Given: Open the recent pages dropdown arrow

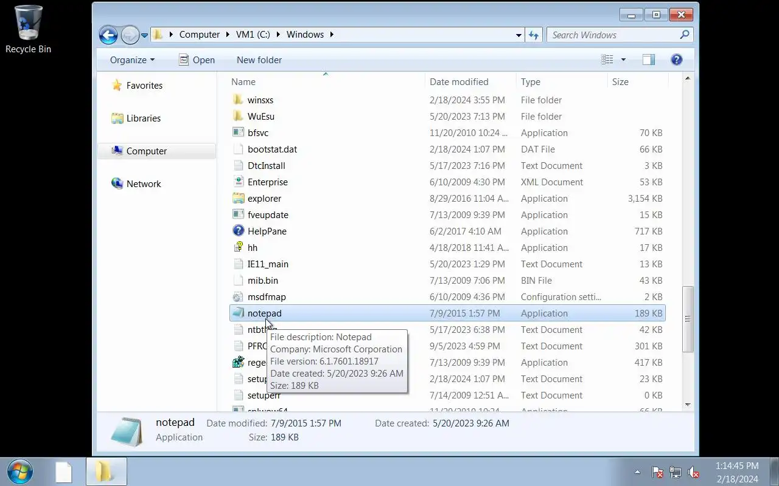Looking at the screenshot, I should [x=144, y=35].
